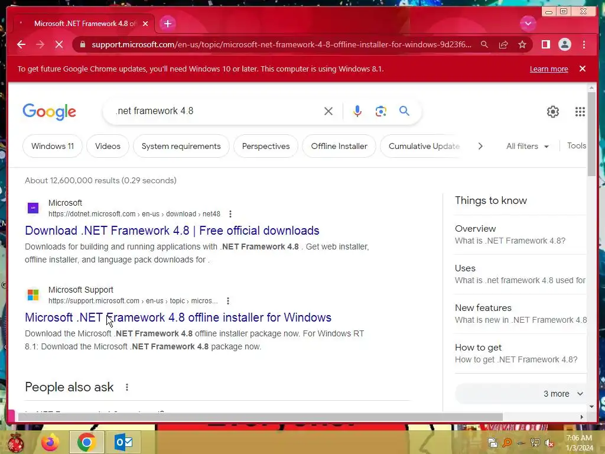Click the Google logo

pyautogui.click(x=49, y=112)
